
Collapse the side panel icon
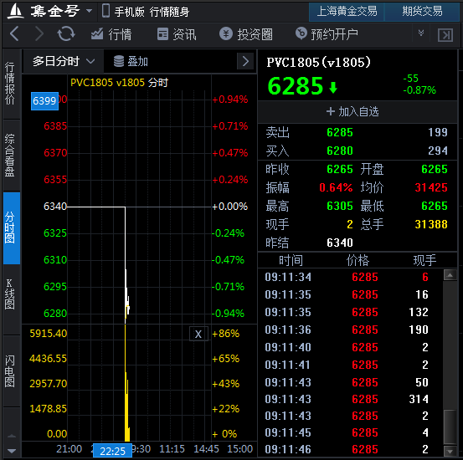coord(445,35)
